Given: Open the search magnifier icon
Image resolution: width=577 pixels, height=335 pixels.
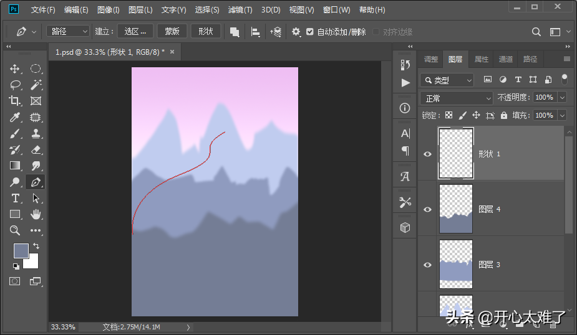Looking at the screenshot, I should click(x=536, y=32).
